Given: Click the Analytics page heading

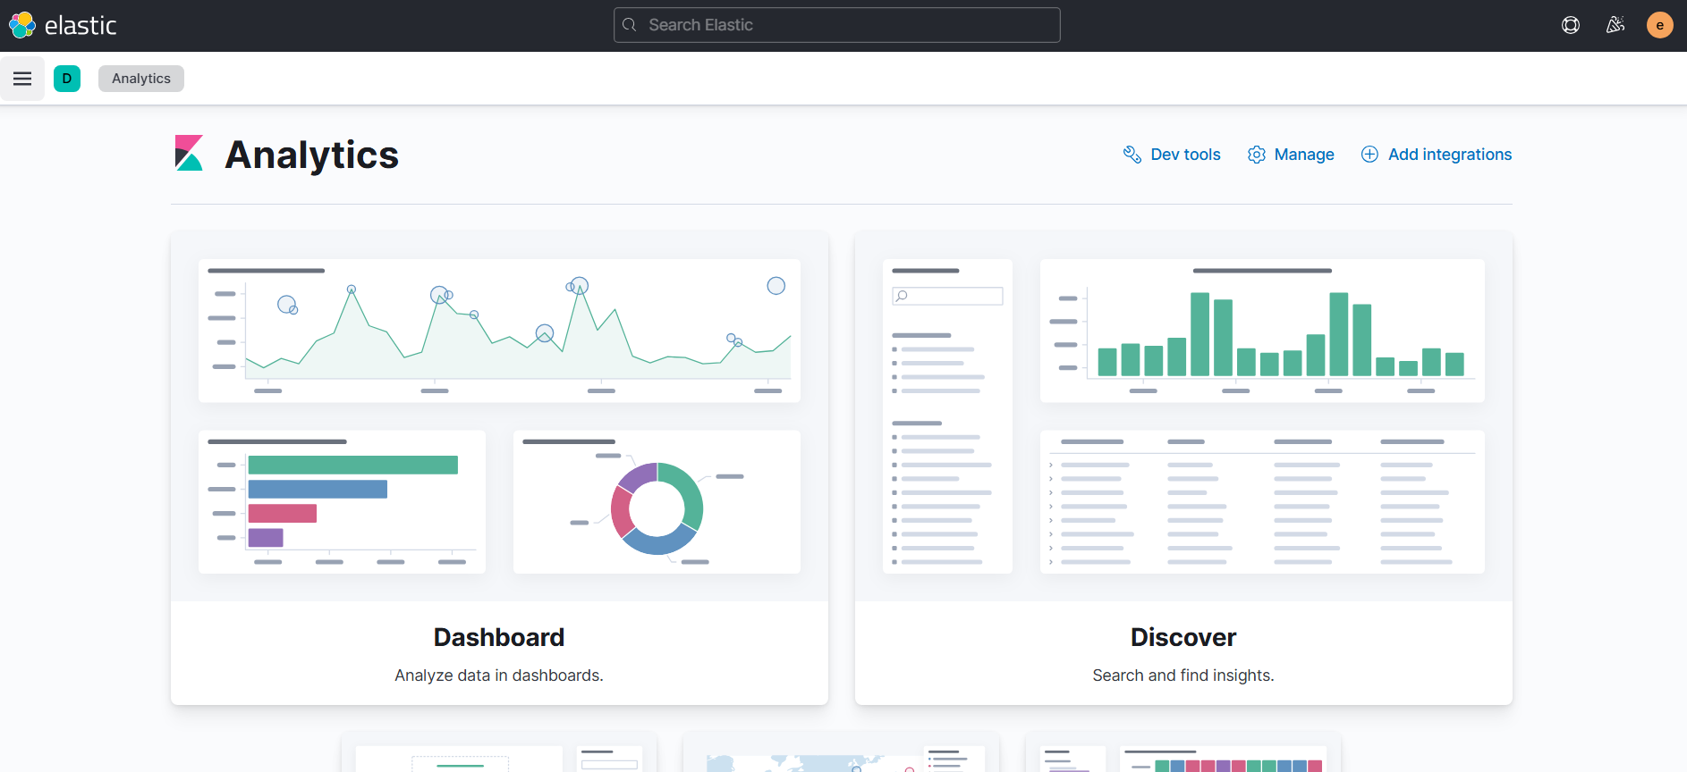Looking at the screenshot, I should 312,155.
